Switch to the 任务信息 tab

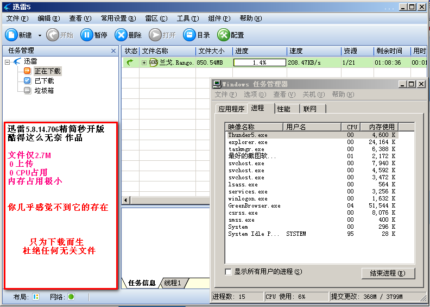click(x=142, y=283)
